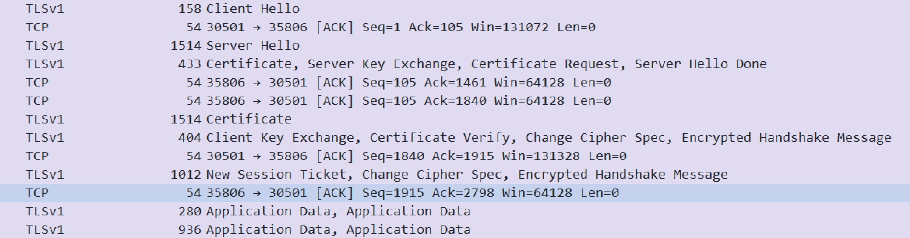910x238 pixels.
Task: Click TLSv1 protocol cell of Server Hello
Action: [x=45, y=45]
